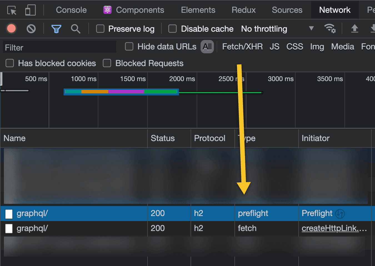This screenshot has height=266, width=375.
Task: Select the graphql/ fetch request name
Action: pyautogui.click(x=32, y=228)
